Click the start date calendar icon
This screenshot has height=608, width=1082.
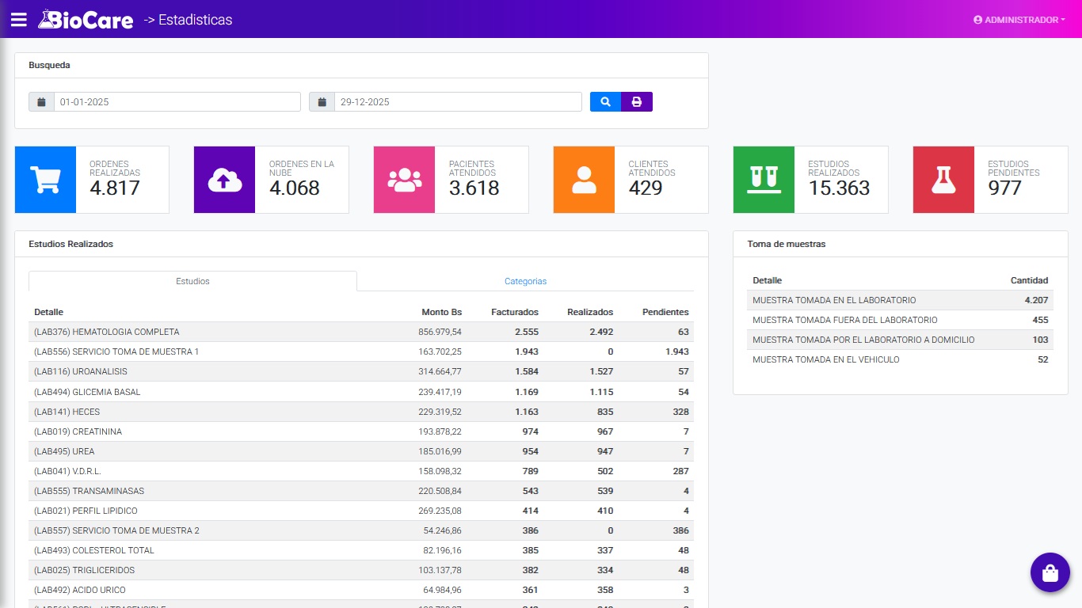click(x=42, y=102)
